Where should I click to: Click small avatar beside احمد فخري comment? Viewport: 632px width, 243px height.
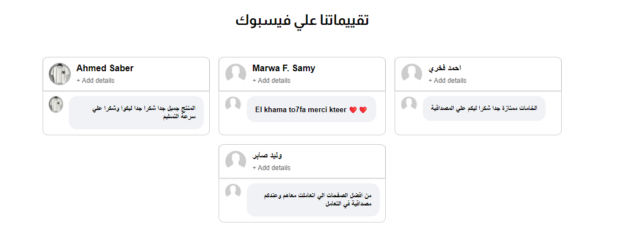coord(409,104)
